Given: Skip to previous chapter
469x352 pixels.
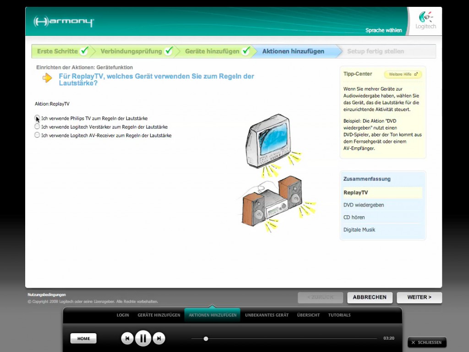Looking at the screenshot, I should (x=127, y=339).
